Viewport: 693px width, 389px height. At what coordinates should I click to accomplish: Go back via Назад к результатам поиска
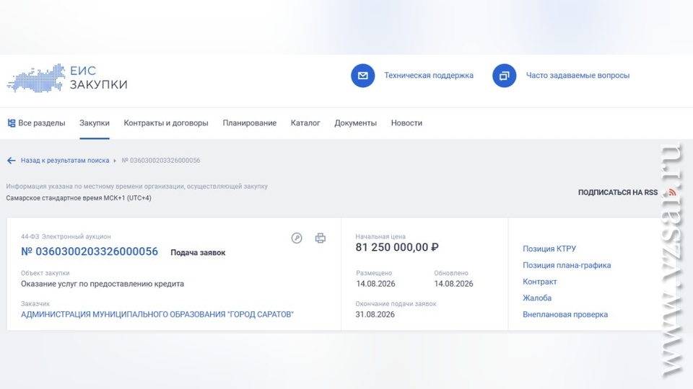coord(64,161)
